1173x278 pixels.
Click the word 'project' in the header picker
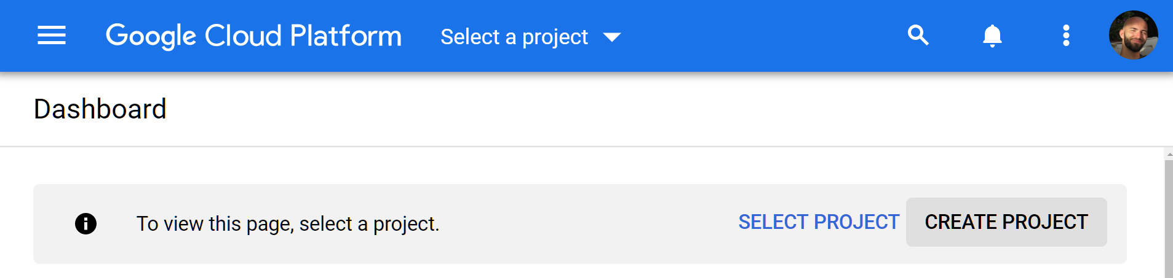pyautogui.click(x=555, y=38)
